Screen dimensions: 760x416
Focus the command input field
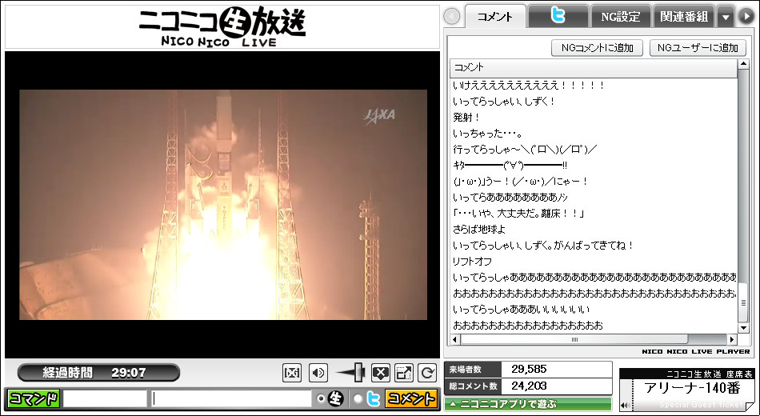click(x=105, y=398)
